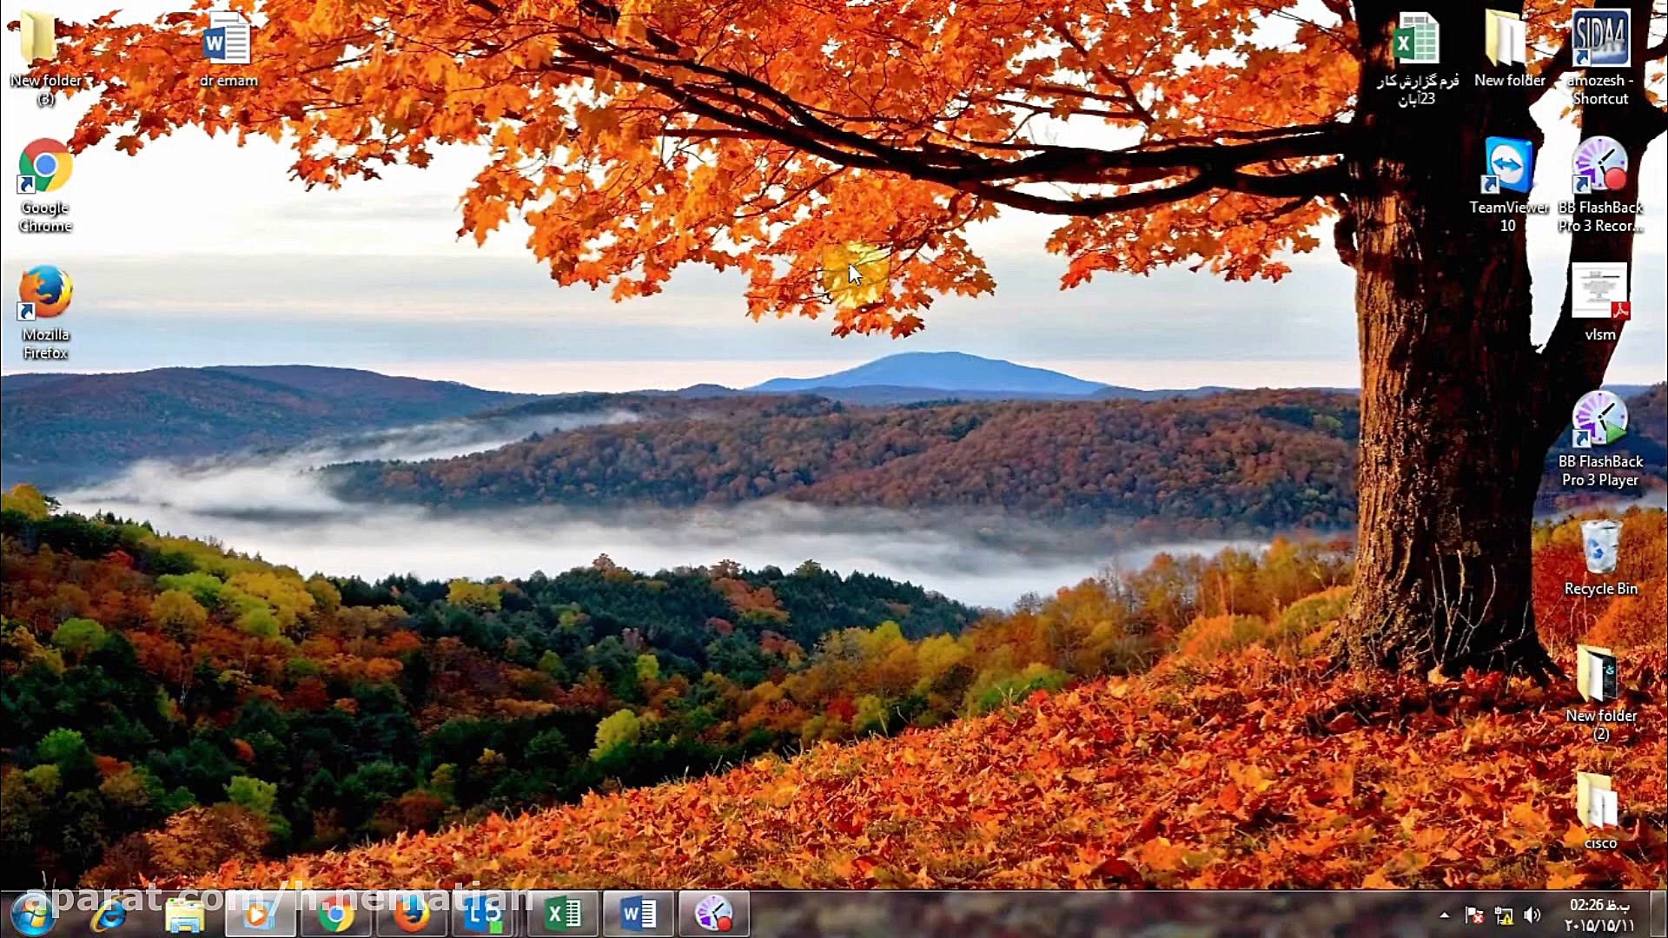The width and height of the screenshot is (1668, 938).
Task: Select the amozesh shortcut icon
Action: click(1600, 40)
